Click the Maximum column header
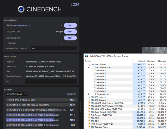The width and height of the screenshot is (167, 129). pyautogui.click(x=162, y=61)
